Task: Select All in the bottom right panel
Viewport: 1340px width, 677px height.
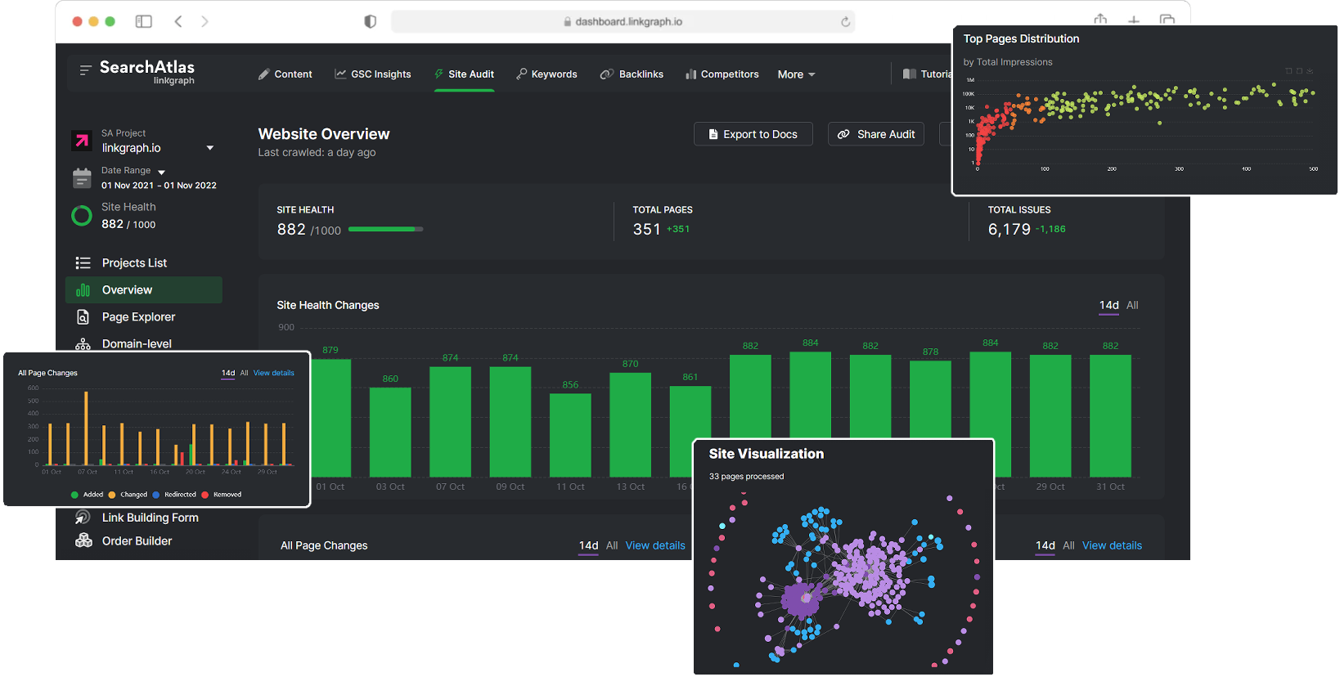Action: pos(1068,545)
